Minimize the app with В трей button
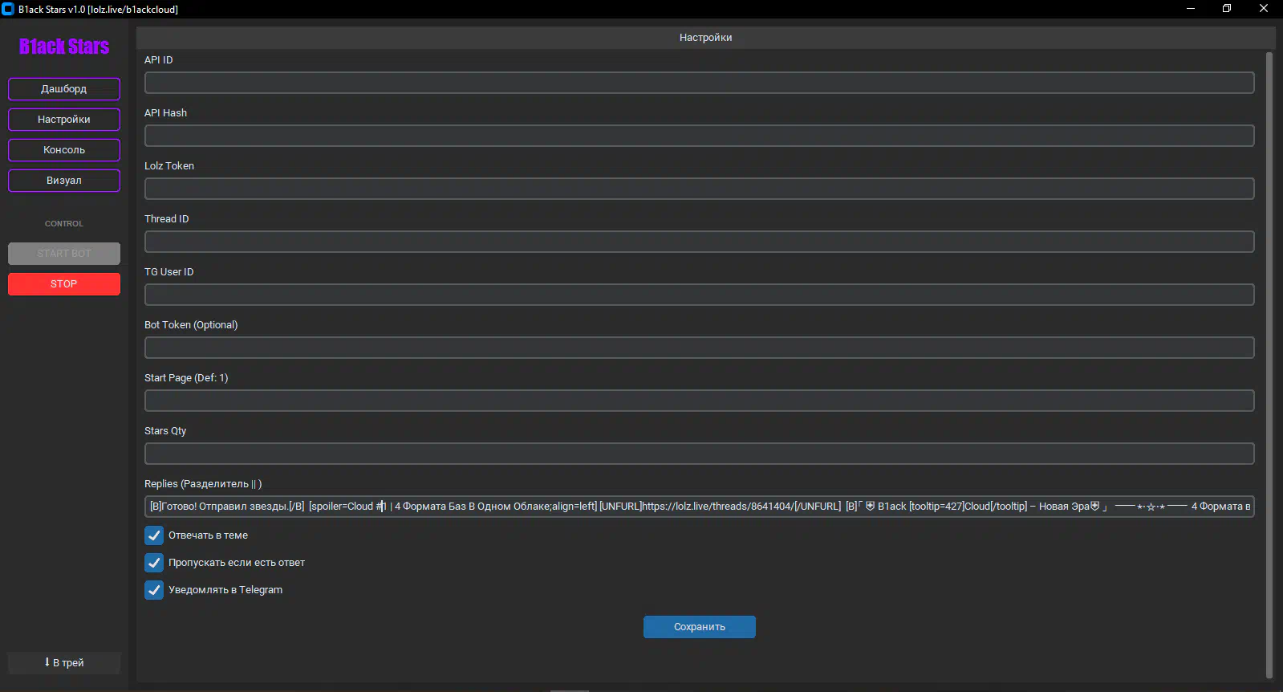The image size is (1283, 692). (64, 663)
